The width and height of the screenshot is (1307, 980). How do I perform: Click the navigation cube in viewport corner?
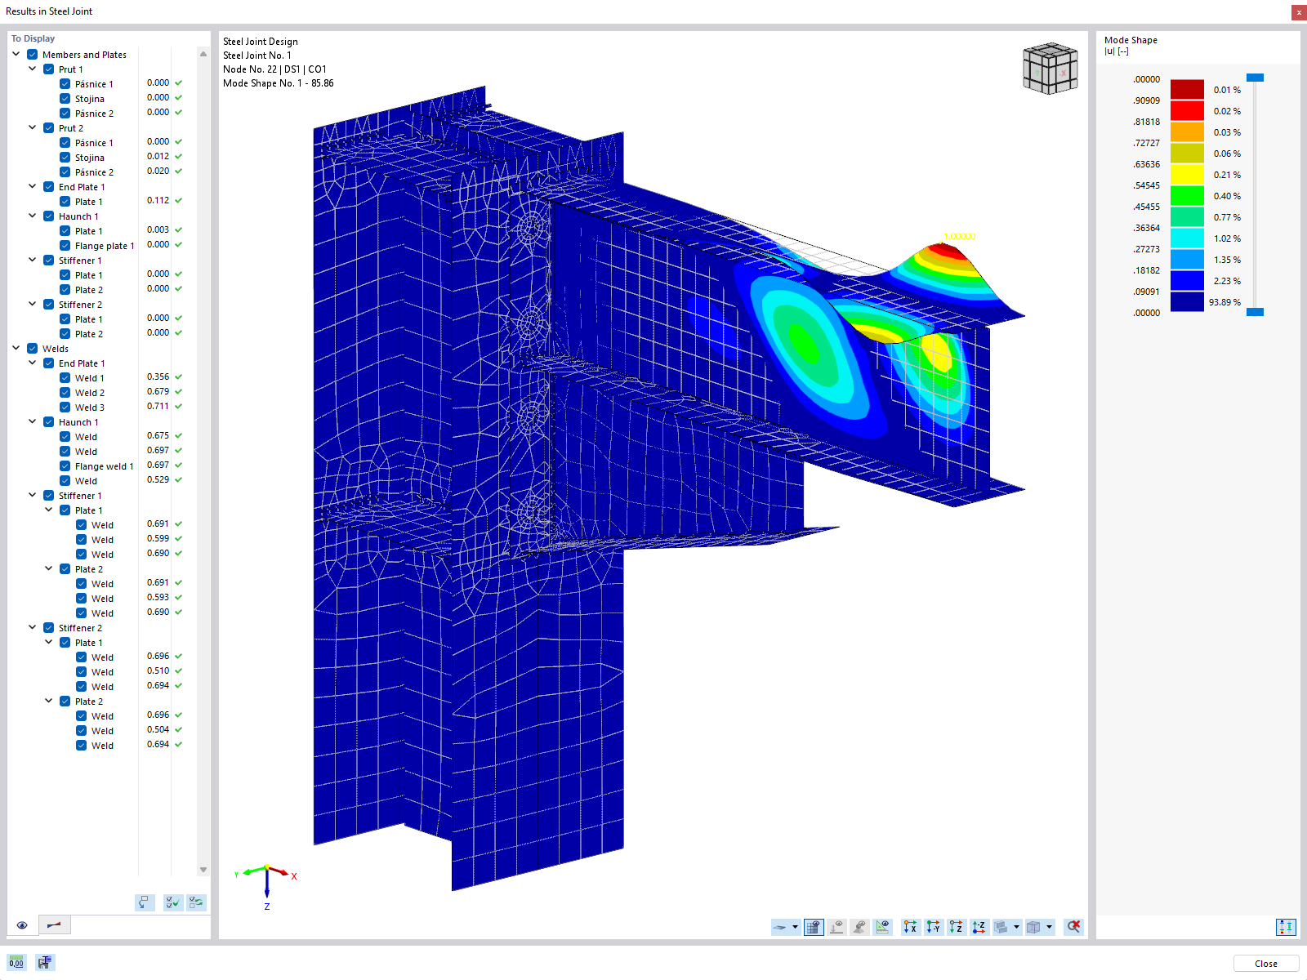click(1051, 69)
